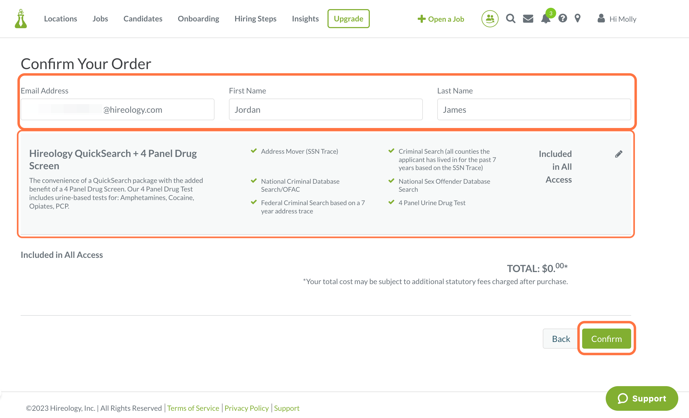Image resolution: width=689 pixels, height=418 pixels.
Task: Click 'Federal Criminal Search' item
Action: coord(313,207)
